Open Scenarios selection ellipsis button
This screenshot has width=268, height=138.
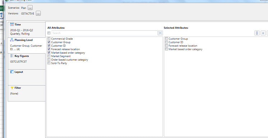click(x=30, y=8)
